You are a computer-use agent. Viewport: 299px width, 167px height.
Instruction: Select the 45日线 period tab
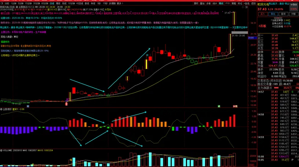click(x=80, y=3)
